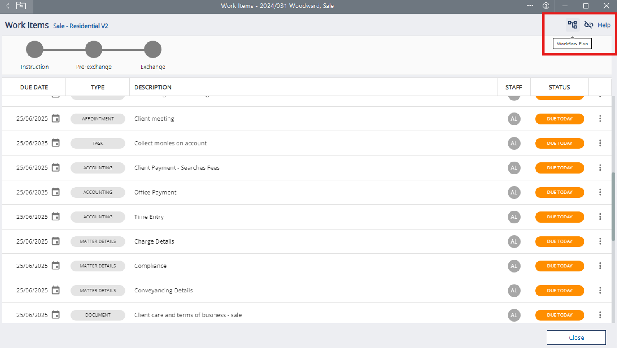Open the Workflow Plan icon
The width and height of the screenshot is (617, 348).
(572, 25)
